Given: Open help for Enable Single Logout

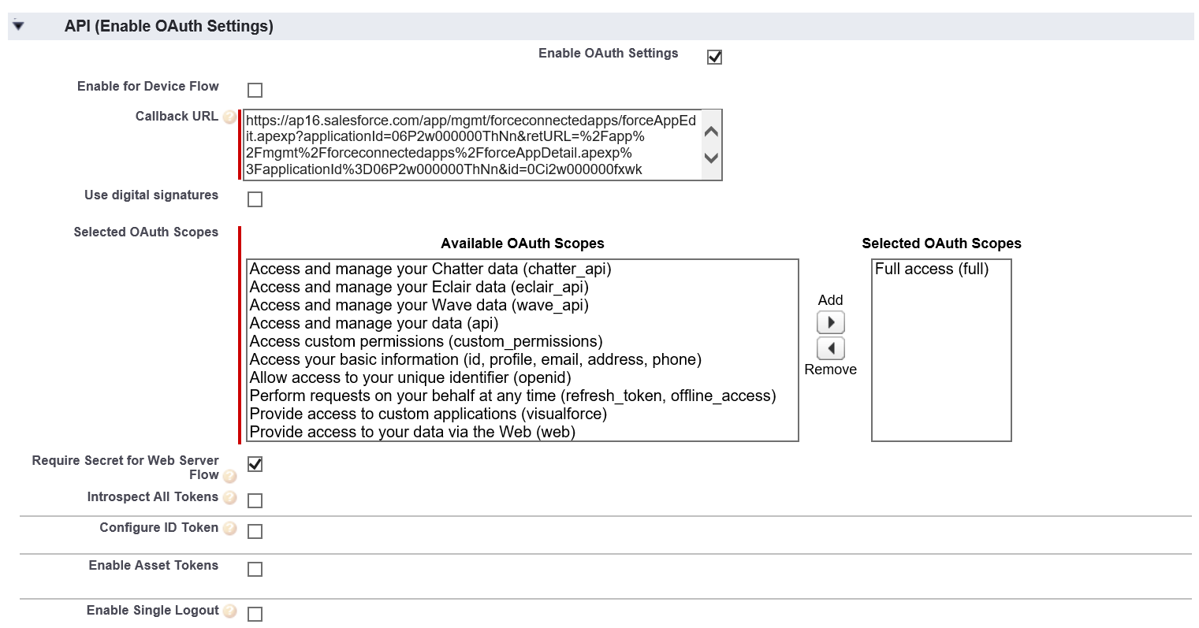Looking at the screenshot, I should tap(229, 611).
